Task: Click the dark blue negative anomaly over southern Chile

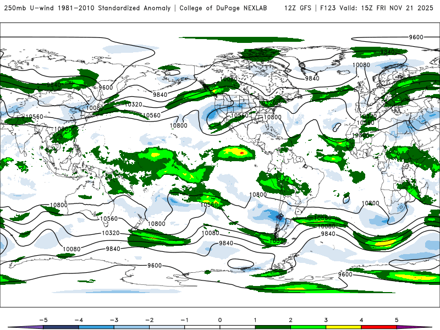Action: [x=280, y=217]
